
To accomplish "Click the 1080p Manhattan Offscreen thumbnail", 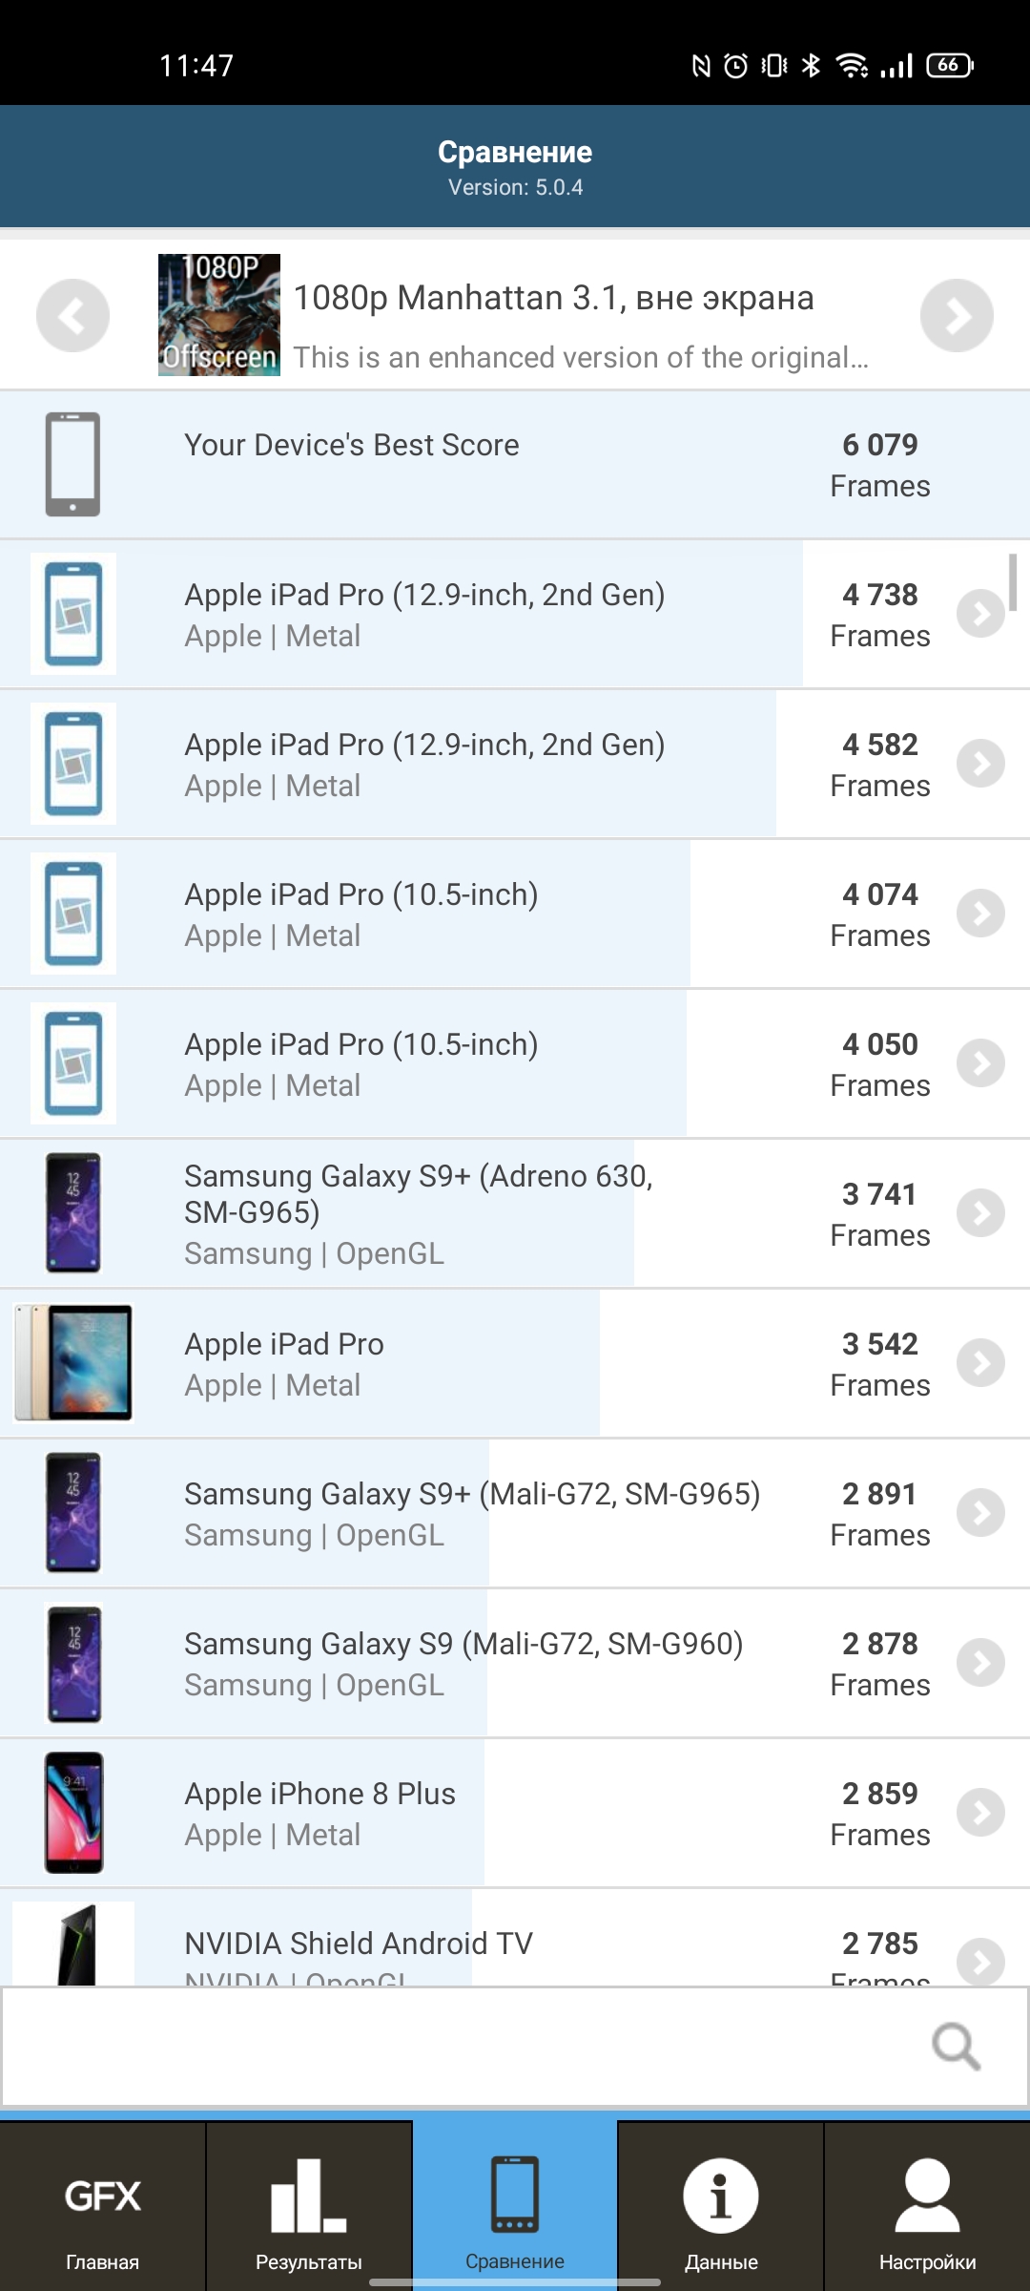I will (218, 315).
